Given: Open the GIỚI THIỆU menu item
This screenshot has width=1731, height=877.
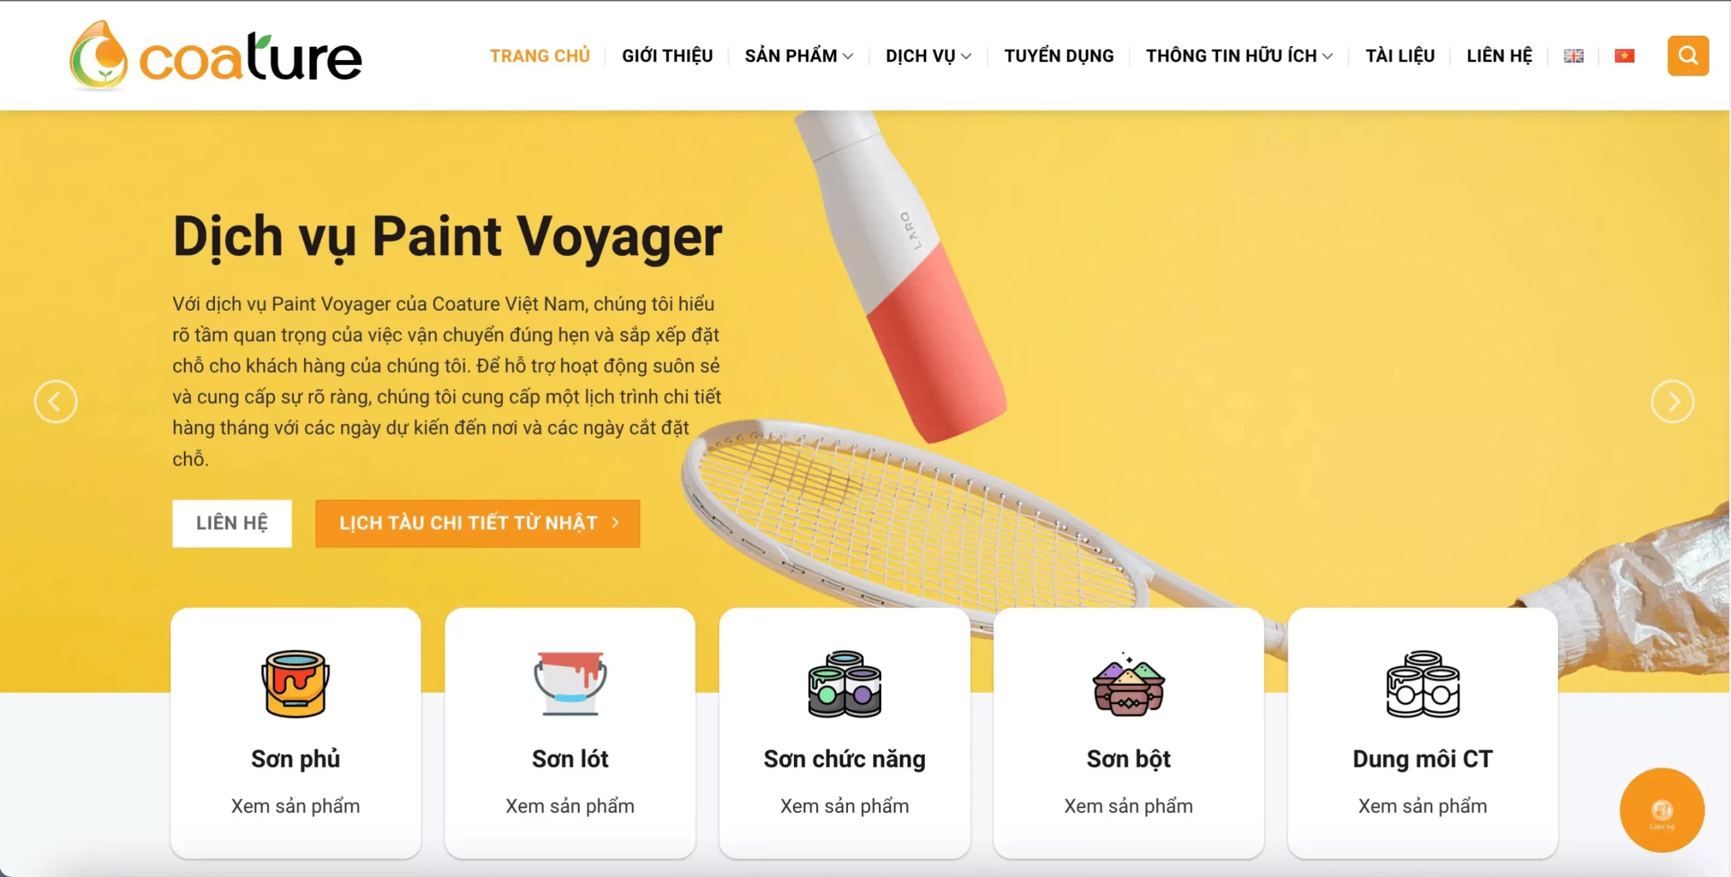Looking at the screenshot, I should pyautogui.click(x=667, y=56).
